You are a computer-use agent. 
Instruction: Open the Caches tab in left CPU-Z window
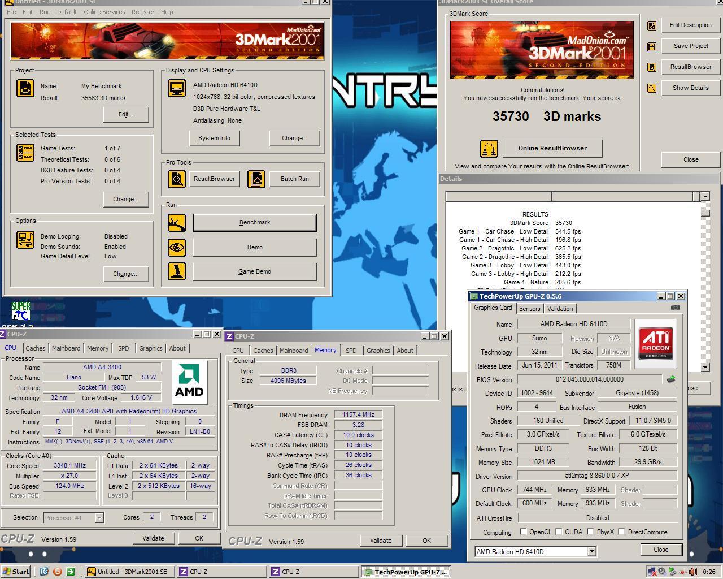(x=35, y=348)
